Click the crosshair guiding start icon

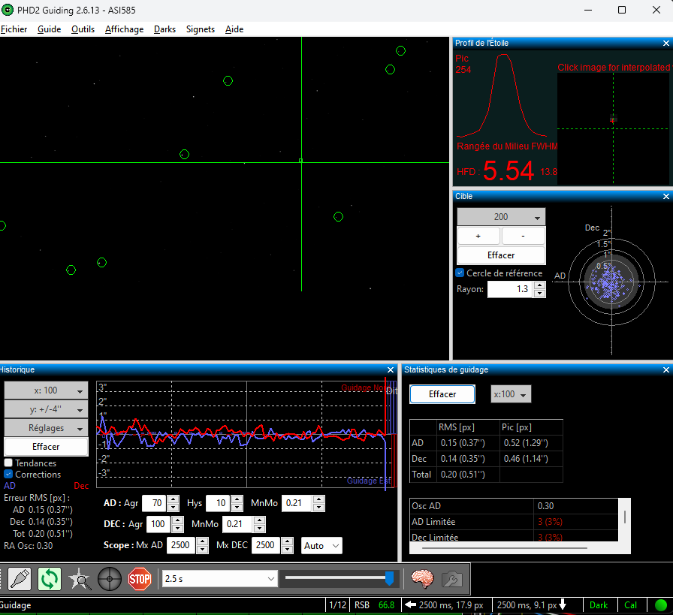click(110, 579)
